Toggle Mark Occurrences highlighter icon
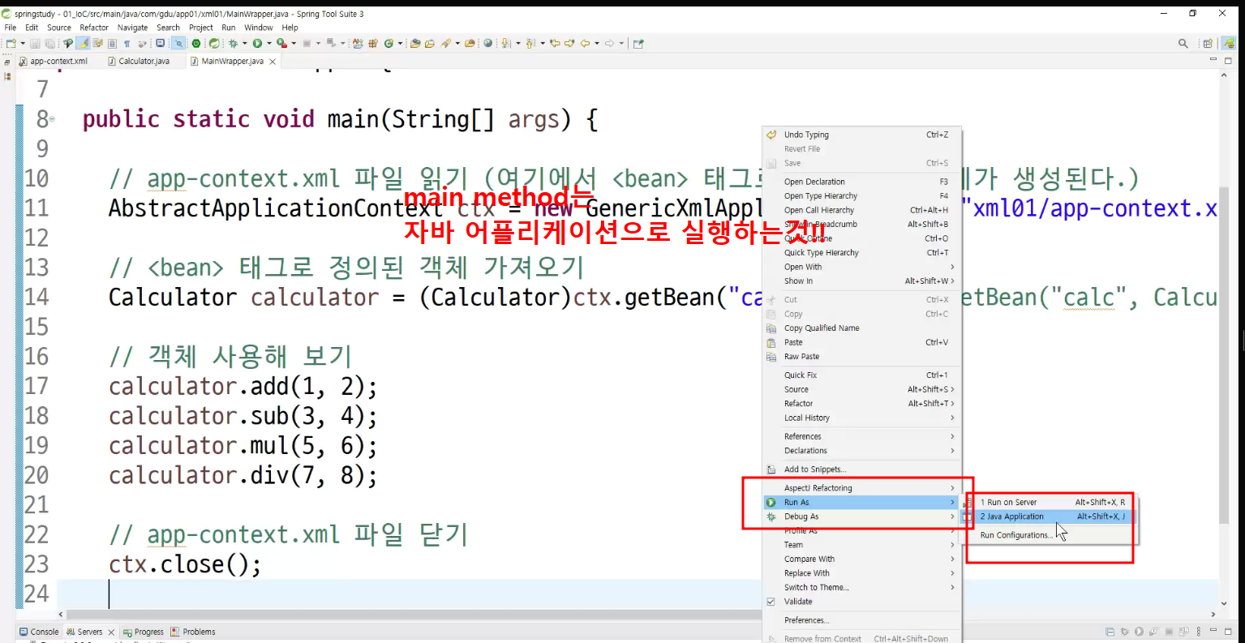1245x643 pixels. pyautogui.click(x=83, y=43)
